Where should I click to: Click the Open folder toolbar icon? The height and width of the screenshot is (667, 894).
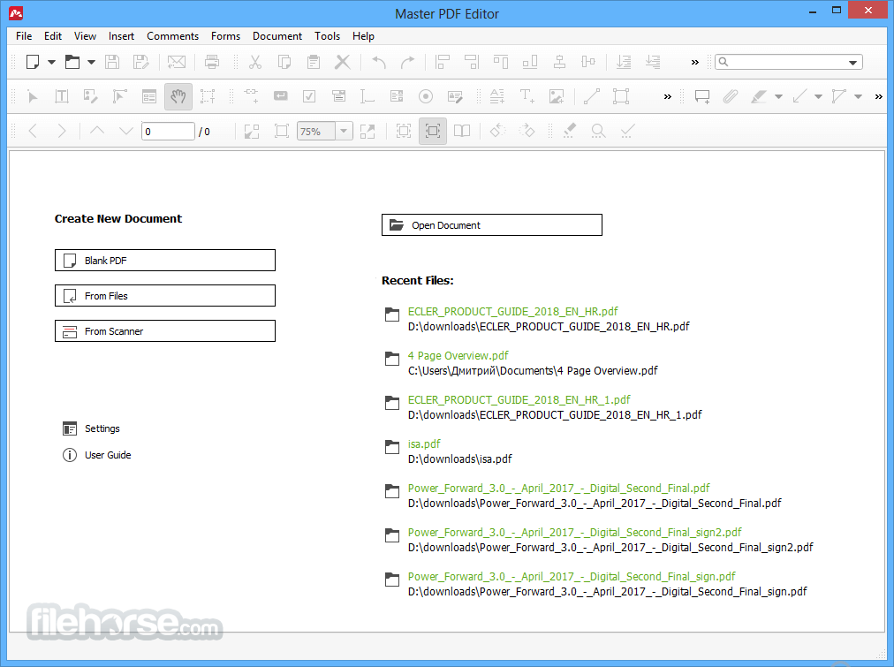(72, 62)
